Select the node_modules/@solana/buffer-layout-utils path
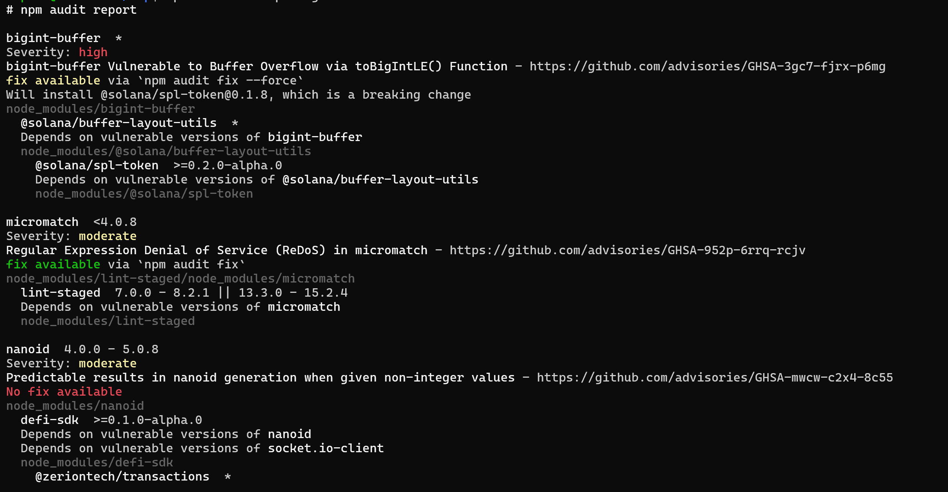 point(166,151)
